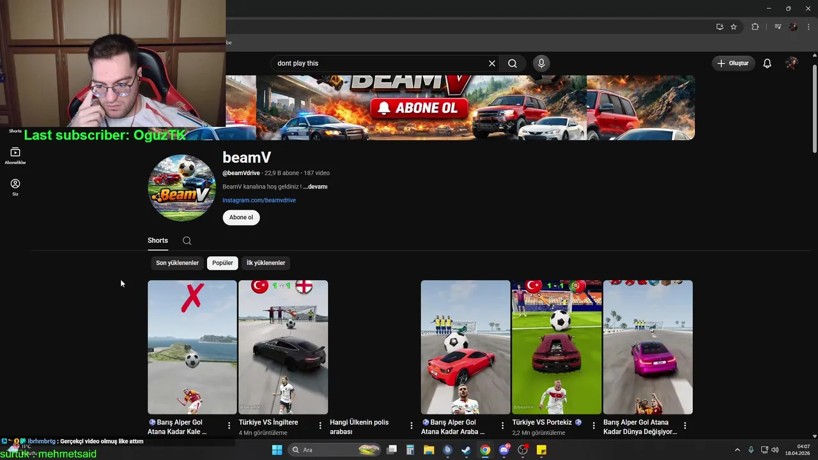Filter by Popüler

point(222,263)
